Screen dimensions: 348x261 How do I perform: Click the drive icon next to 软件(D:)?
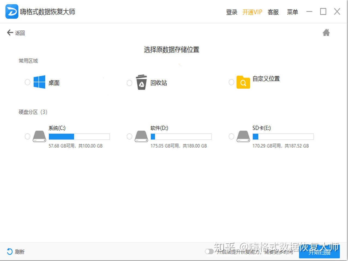141,136
